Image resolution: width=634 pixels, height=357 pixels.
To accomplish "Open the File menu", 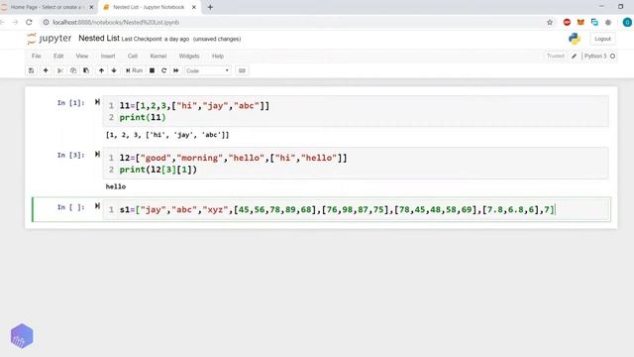I will (x=36, y=56).
